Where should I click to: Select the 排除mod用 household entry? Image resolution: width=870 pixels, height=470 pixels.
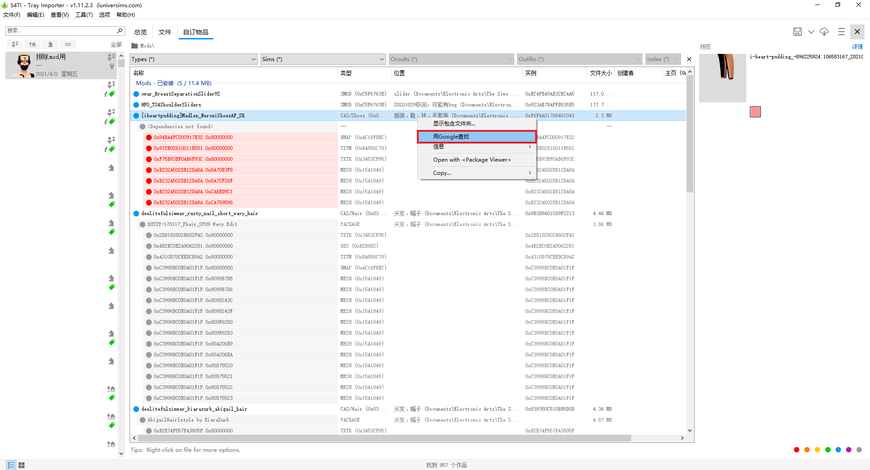[61, 65]
